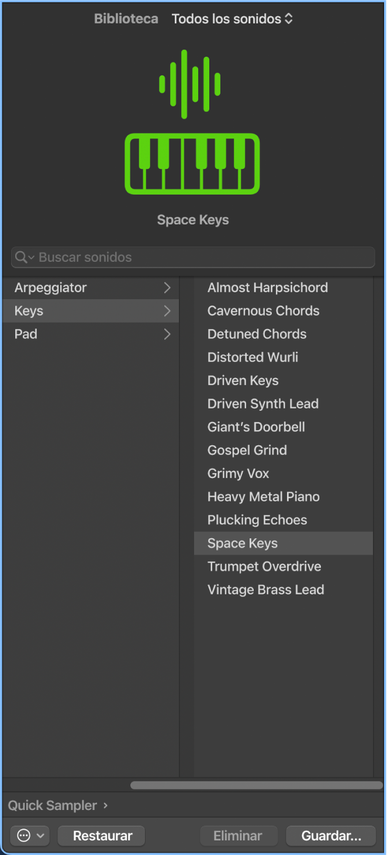Click the Buscar sonidos search field
Image resolution: width=387 pixels, height=855 pixels.
[x=199, y=257]
